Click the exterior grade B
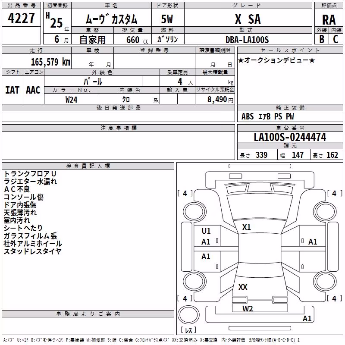The width and height of the screenshot is (345, 345). coord(322,39)
